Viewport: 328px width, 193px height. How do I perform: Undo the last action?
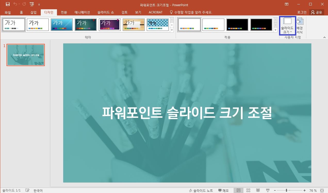tap(15, 4)
